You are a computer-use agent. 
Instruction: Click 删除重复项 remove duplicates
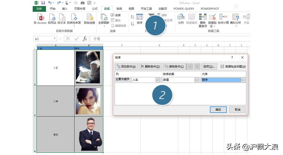point(203,20)
